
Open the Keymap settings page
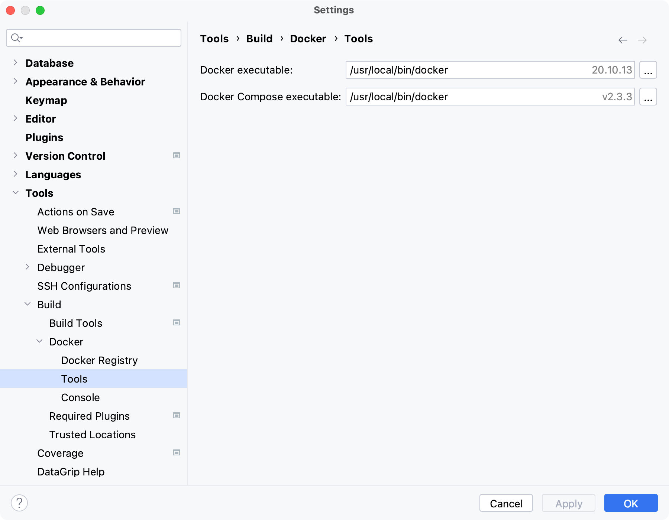(x=46, y=100)
